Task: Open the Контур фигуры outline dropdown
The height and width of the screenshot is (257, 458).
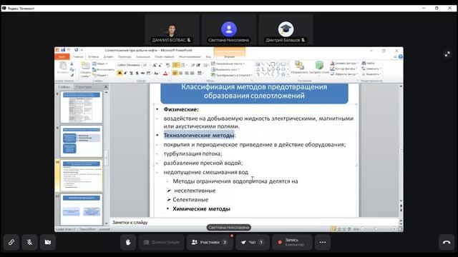Action: [x=343, y=69]
